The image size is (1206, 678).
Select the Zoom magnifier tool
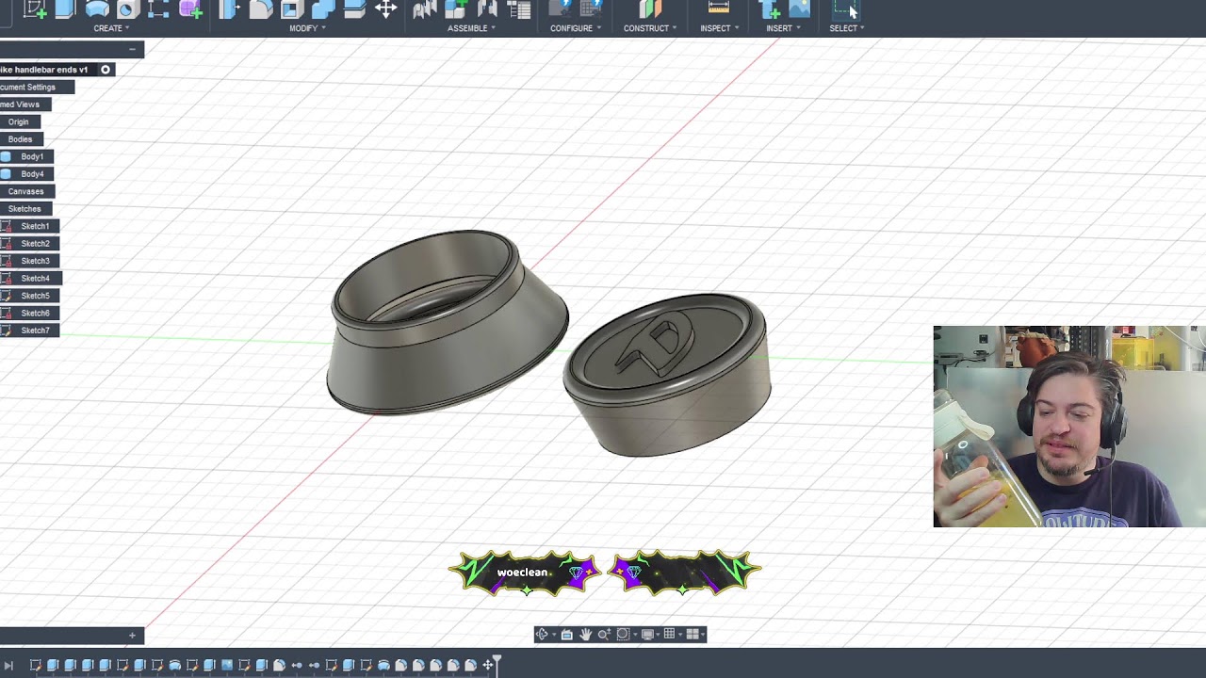click(x=604, y=635)
